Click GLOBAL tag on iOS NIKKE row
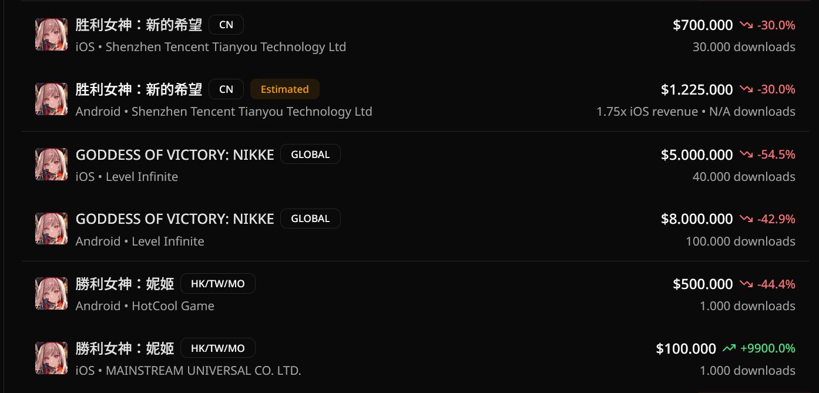Screen dimensions: 819x393 (310, 154)
